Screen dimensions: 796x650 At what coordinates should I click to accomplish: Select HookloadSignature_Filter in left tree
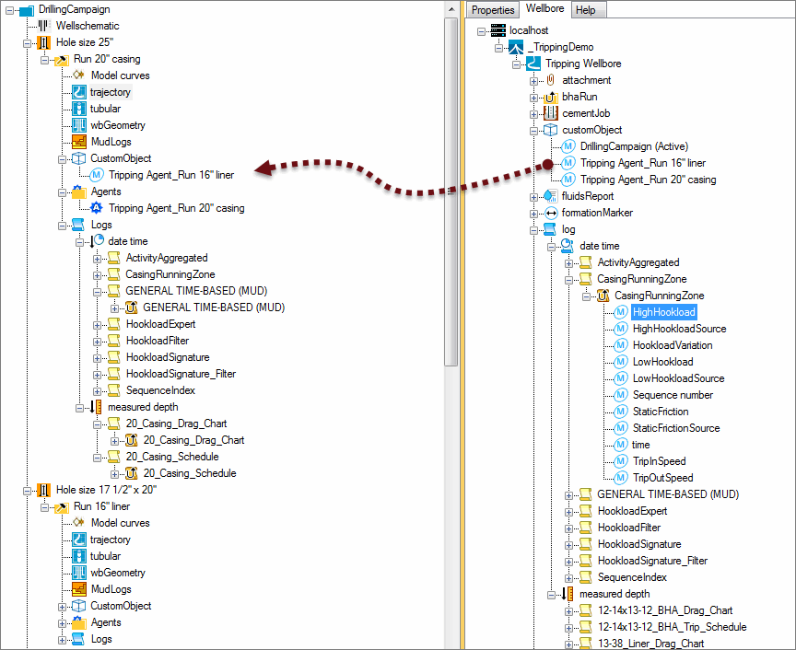pyautogui.click(x=181, y=374)
